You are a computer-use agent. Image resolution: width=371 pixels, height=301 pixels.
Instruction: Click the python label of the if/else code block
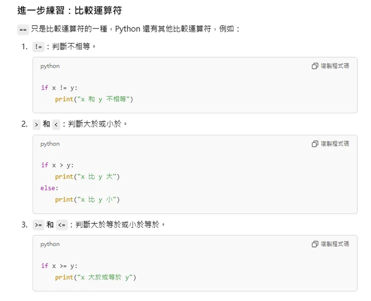pyautogui.click(x=50, y=144)
